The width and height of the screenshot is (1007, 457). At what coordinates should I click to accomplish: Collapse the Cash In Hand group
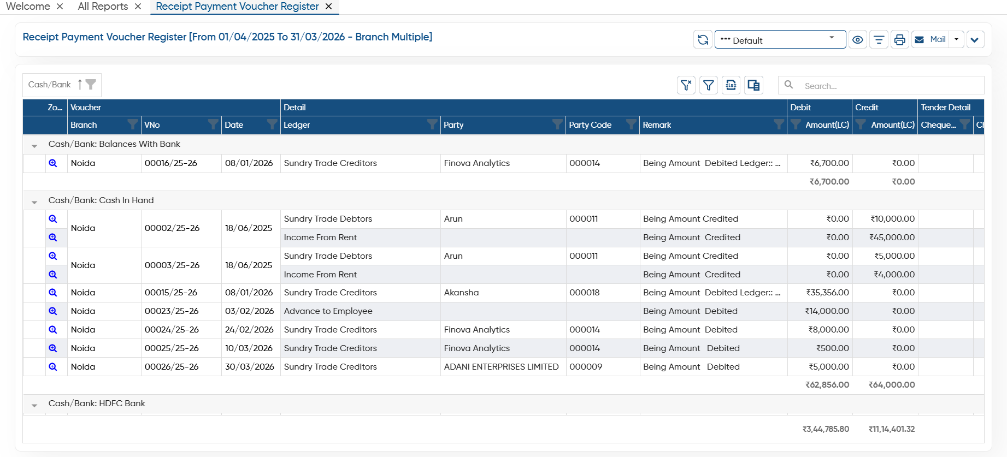34,201
